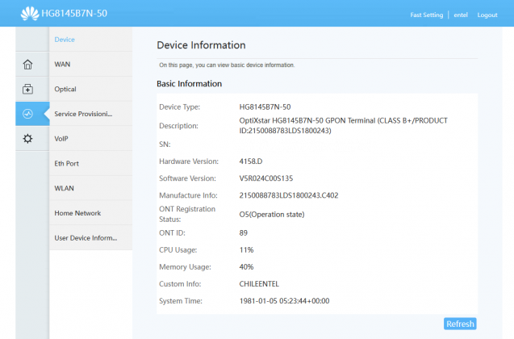514x339 pixels.
Task: Click the Basic Information heading
Action: tap(189, 84)
